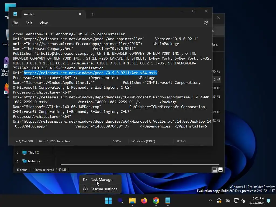Expand This PC in Explorer navigation pane
The image size is (276, 207).
coord(18,153)
